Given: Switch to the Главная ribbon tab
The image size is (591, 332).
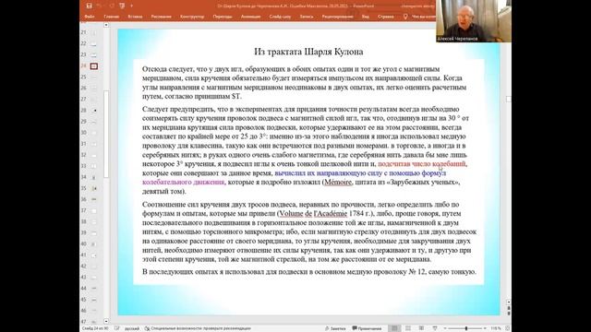Looking at the screenshot, I should pos(111,17).
